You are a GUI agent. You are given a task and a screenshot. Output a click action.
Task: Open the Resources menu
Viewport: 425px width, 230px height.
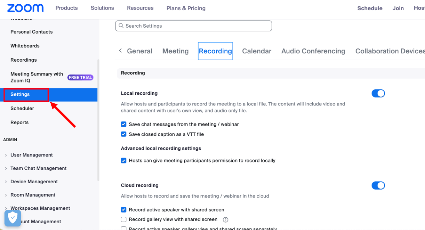(140, 8)
